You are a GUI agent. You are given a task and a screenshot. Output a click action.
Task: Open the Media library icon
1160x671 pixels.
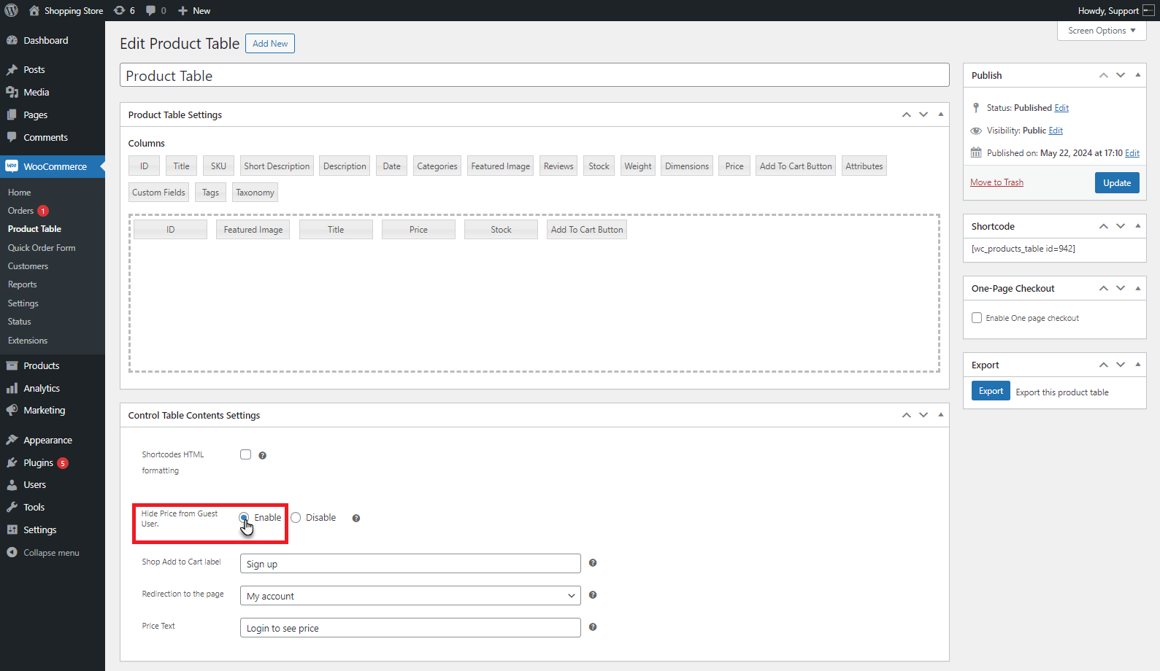12,93
